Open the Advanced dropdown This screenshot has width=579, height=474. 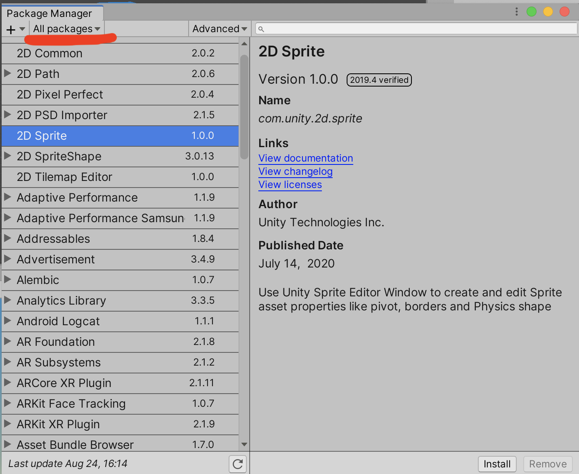click(220, 29)
